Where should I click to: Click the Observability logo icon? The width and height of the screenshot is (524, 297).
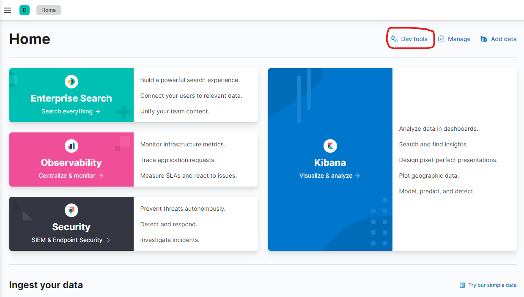tap(71, 146)
